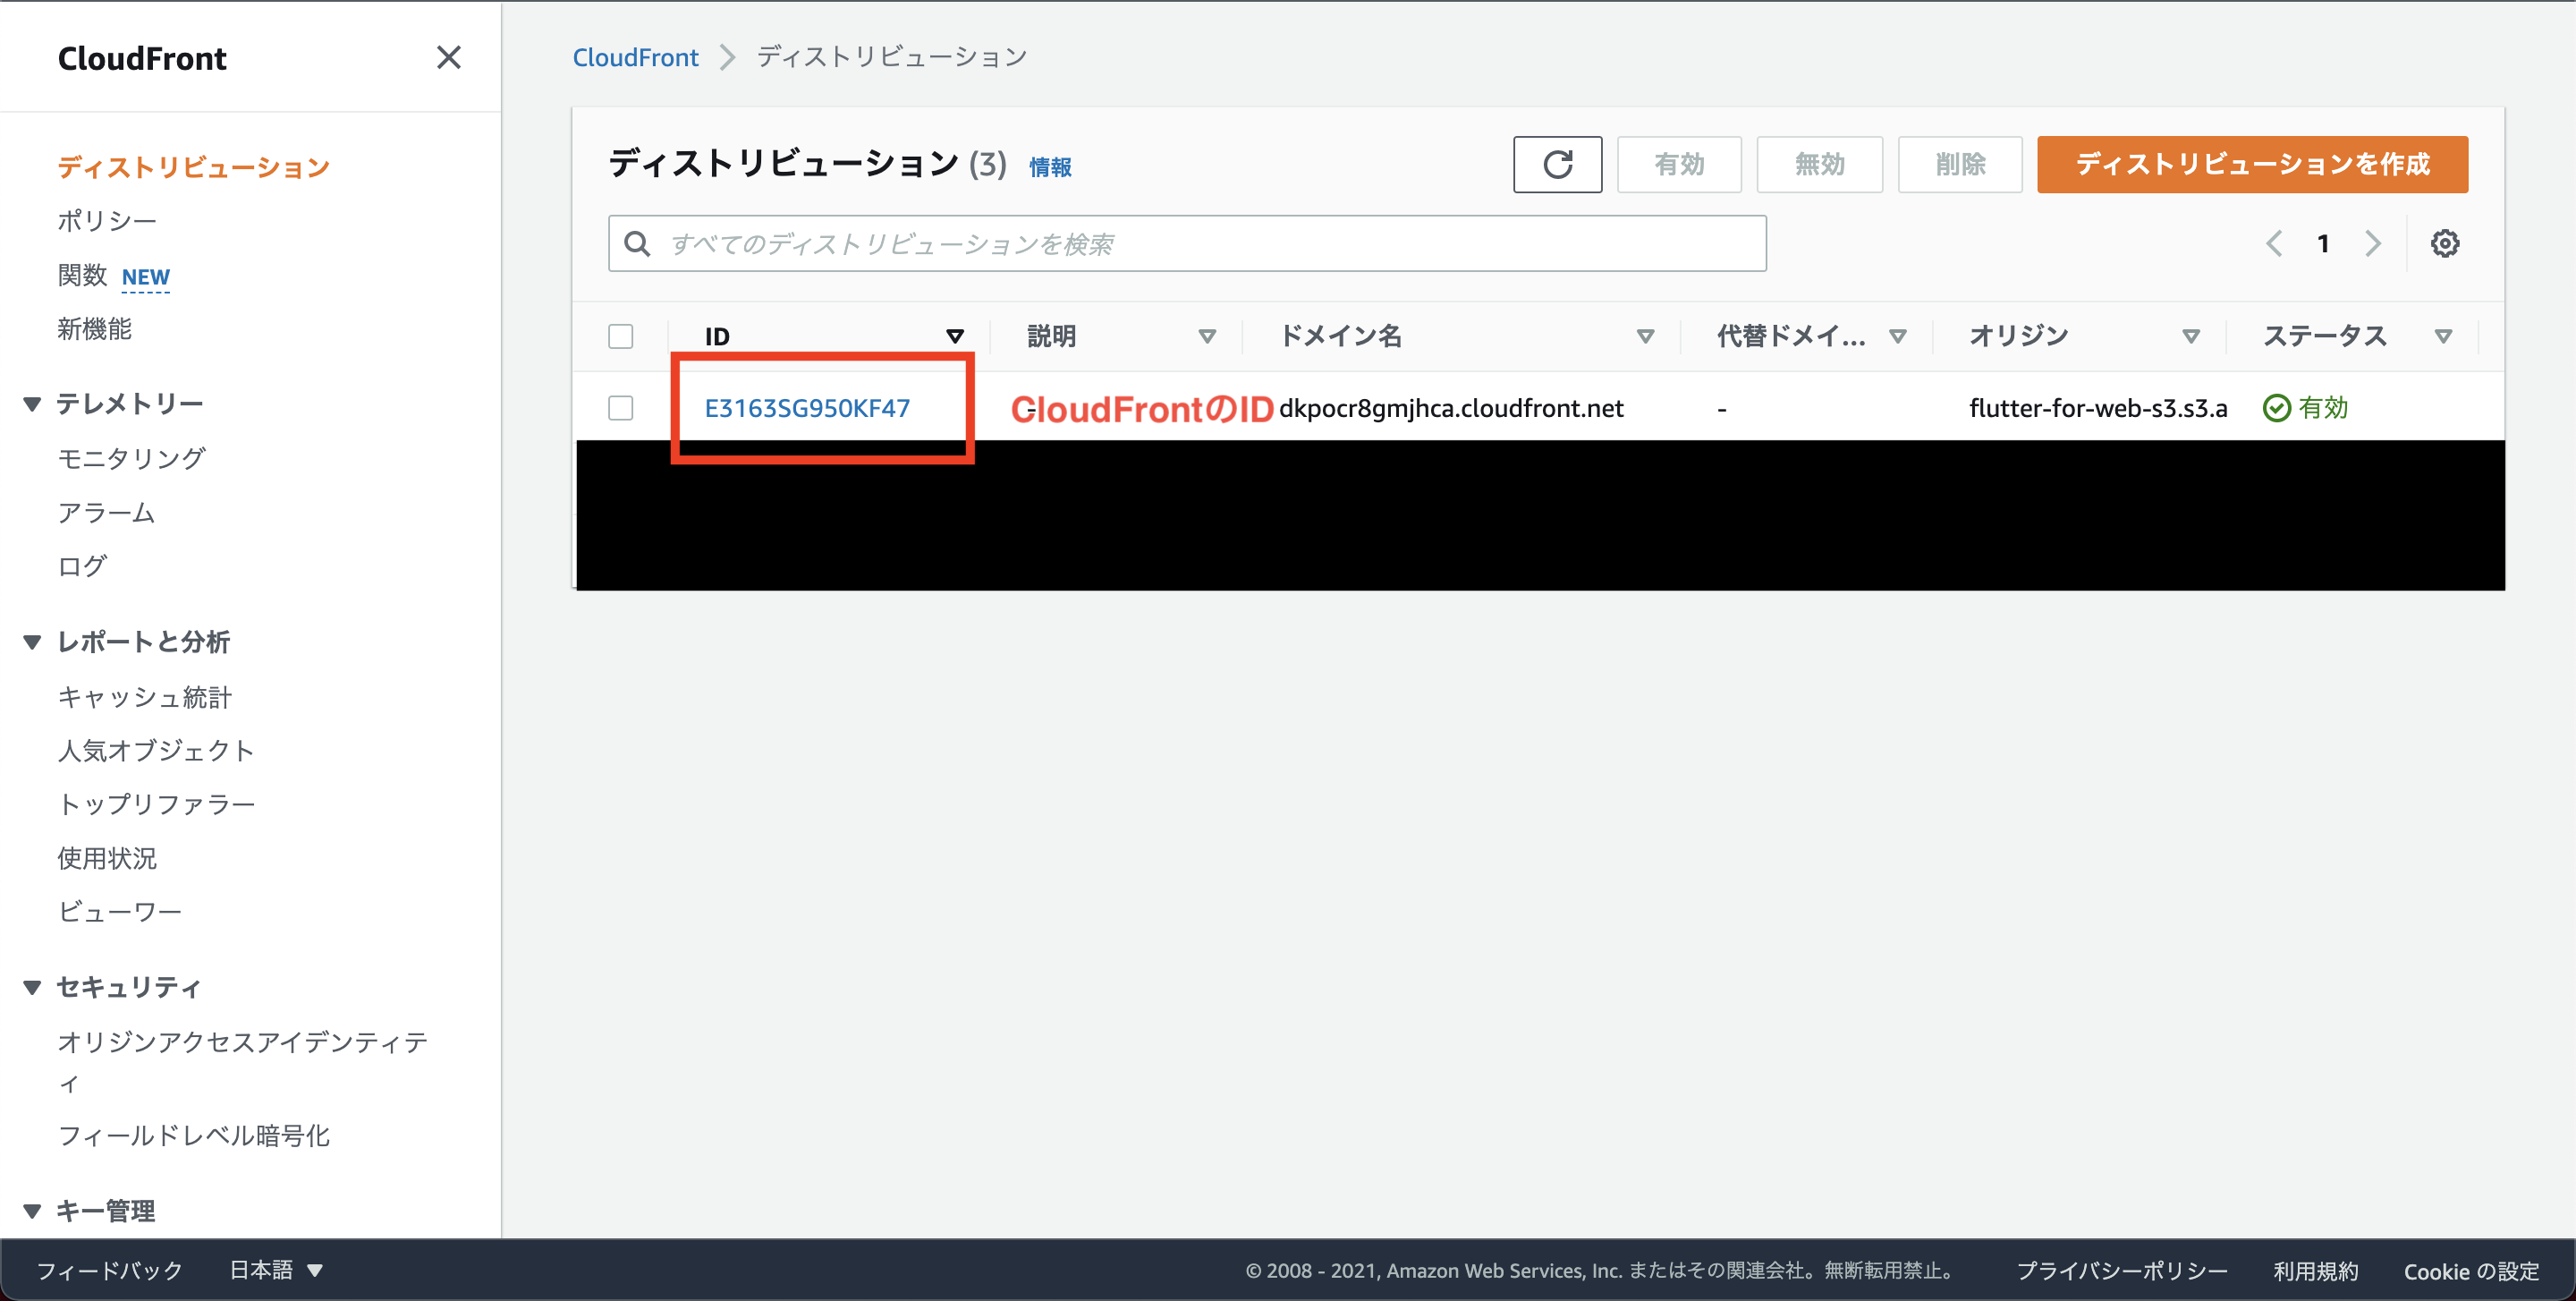Image resolution: width=2576 pixels, height=1301 pixels.
Task: Collapse the テレメトリー section
Action: 32,402
